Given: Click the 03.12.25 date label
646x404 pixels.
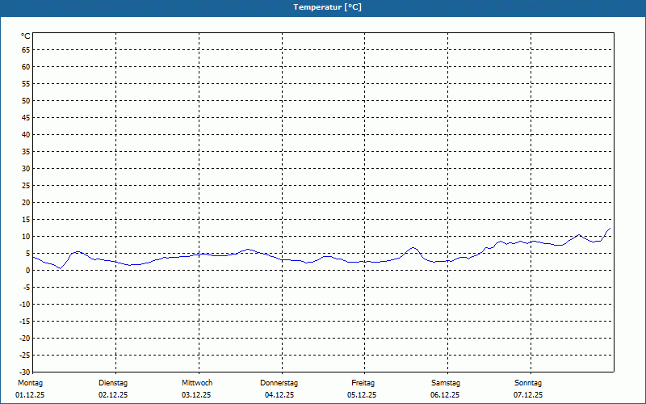Looking at the screenshot, I should point(196,395).
